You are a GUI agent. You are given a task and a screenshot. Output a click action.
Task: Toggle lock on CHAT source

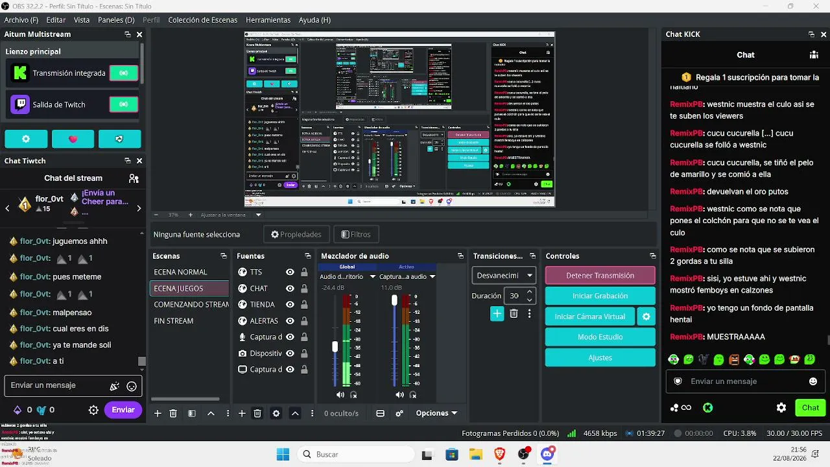(304, 289)
